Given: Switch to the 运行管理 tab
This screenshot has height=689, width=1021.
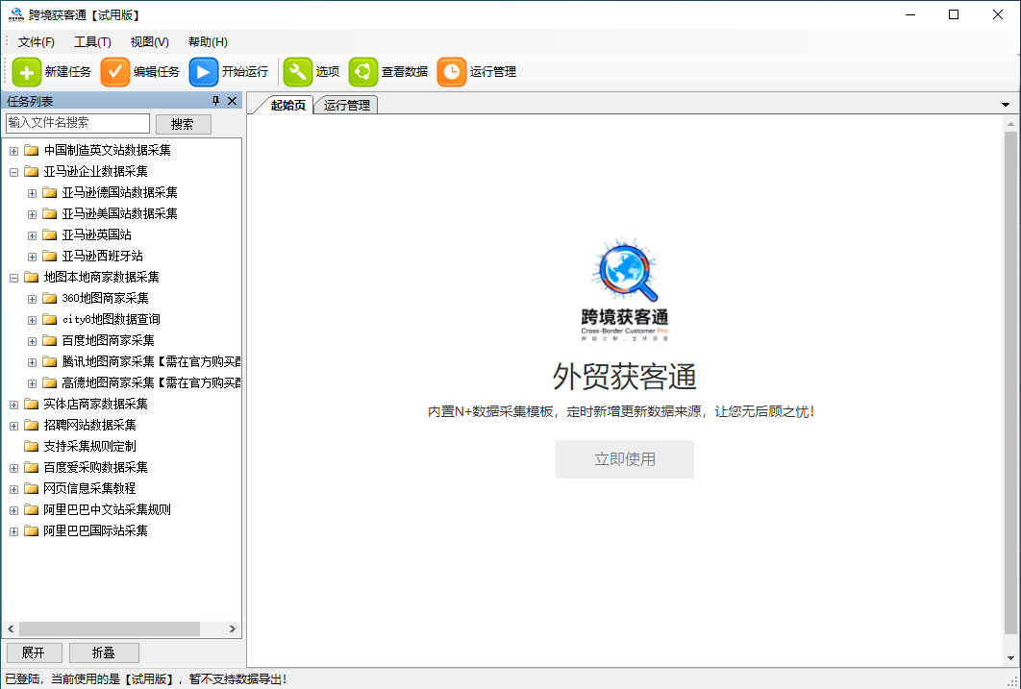Looking at the screenshot, I should 346,106.
